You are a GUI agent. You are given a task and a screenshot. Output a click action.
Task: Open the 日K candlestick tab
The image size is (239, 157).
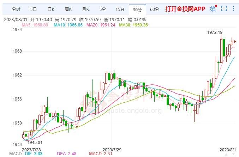(51, 10)
